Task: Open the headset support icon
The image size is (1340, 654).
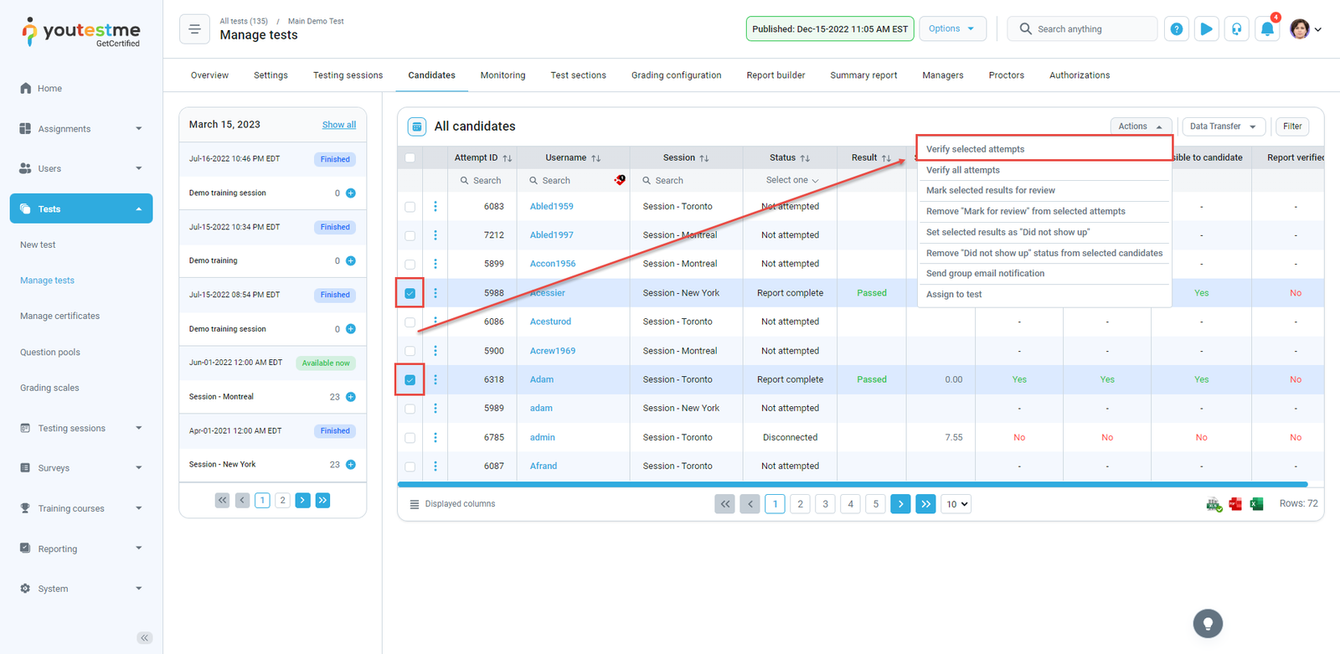Action: pos(1236,29)
